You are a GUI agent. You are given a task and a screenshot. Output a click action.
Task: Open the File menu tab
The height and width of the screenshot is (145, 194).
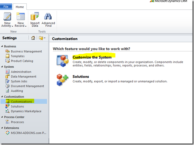point(6,7)
